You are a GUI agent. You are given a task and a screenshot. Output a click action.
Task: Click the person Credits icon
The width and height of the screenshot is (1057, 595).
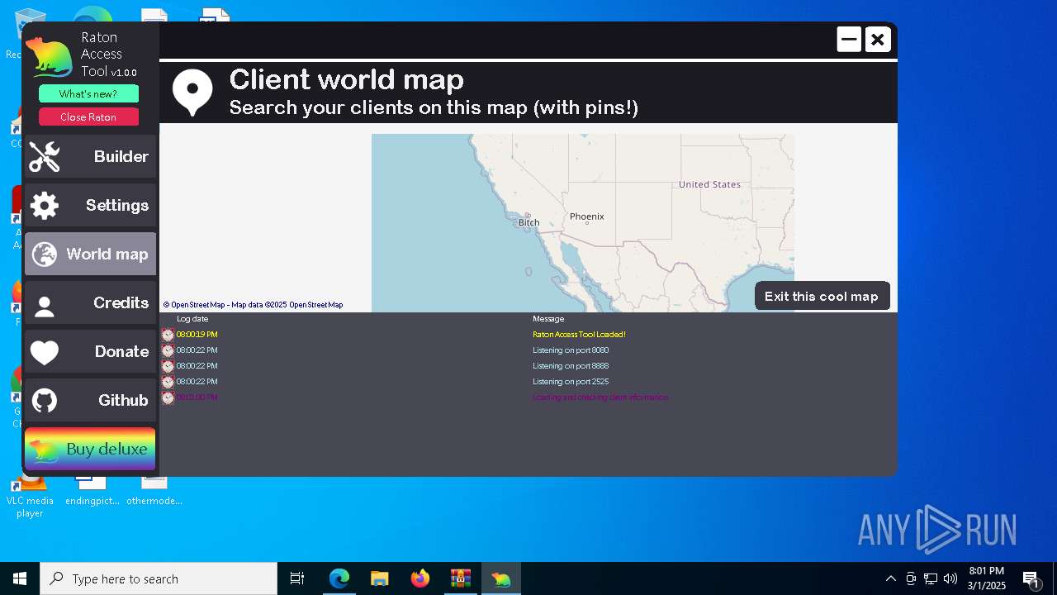pyautogui.click(x=45, y=307)
